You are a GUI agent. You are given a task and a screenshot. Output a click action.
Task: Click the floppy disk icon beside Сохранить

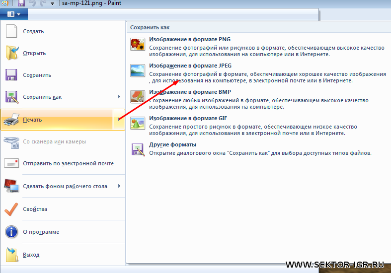(x=11, y=75)
